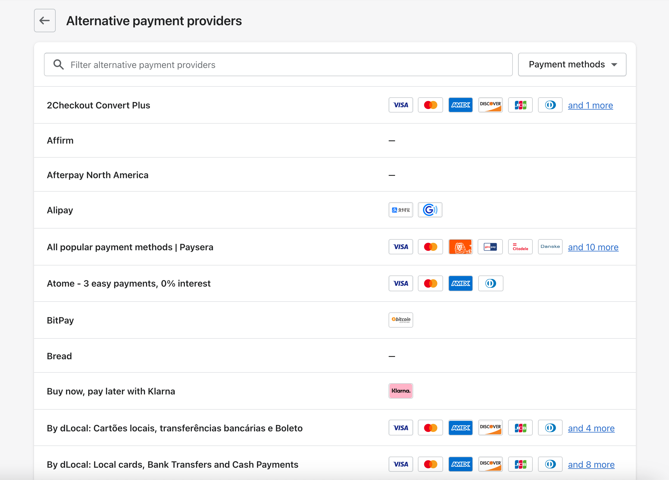
Task: Click Amex icon in dLocal Cartões locais row
Action: (460, 428)
